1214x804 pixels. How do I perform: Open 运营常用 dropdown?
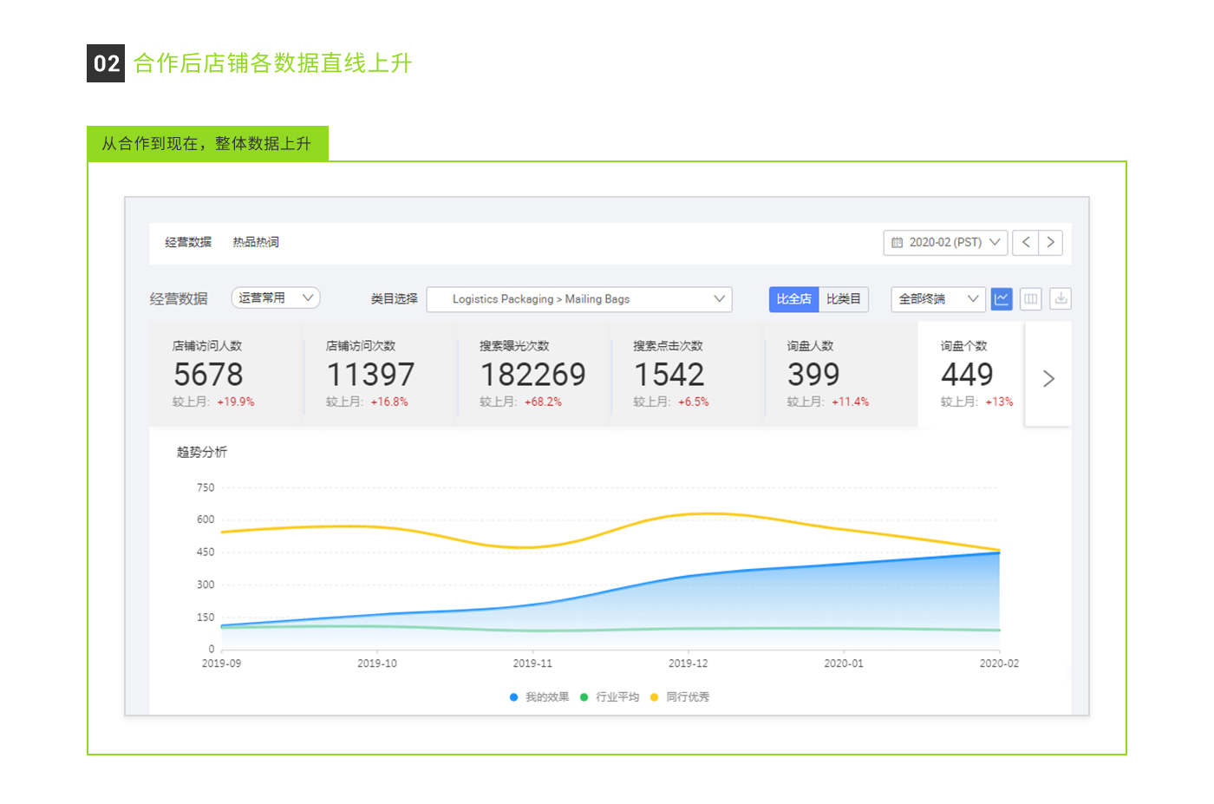tap(276, 297)
